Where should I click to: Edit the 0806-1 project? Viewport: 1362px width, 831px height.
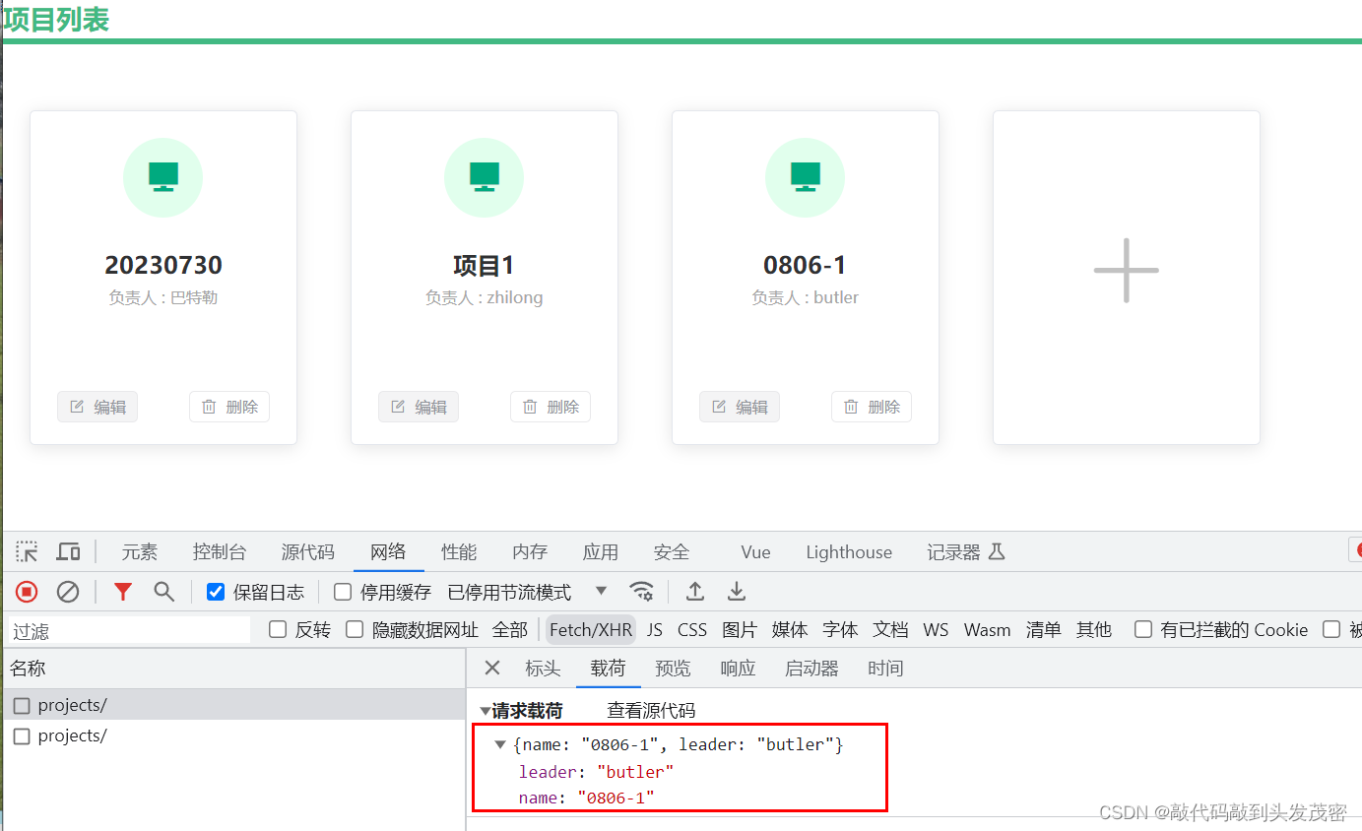(x=740, y=407)
